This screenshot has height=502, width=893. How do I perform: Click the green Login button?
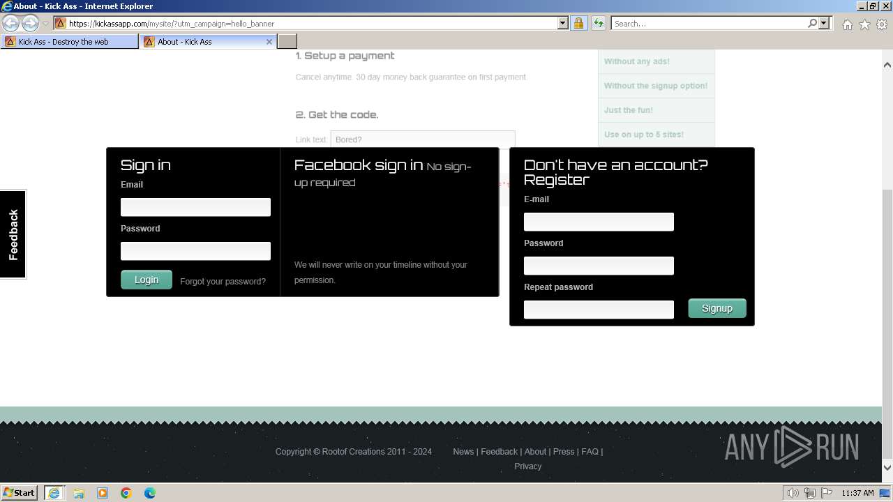point(147,280)
